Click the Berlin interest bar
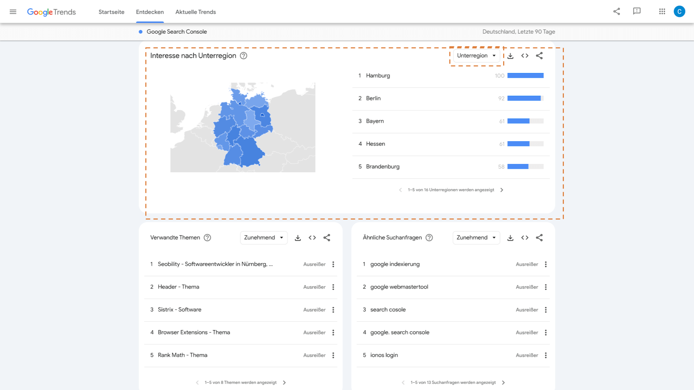The height and width of the screenshot is (390, 694). pyautogui.click(x=526, y=99)
